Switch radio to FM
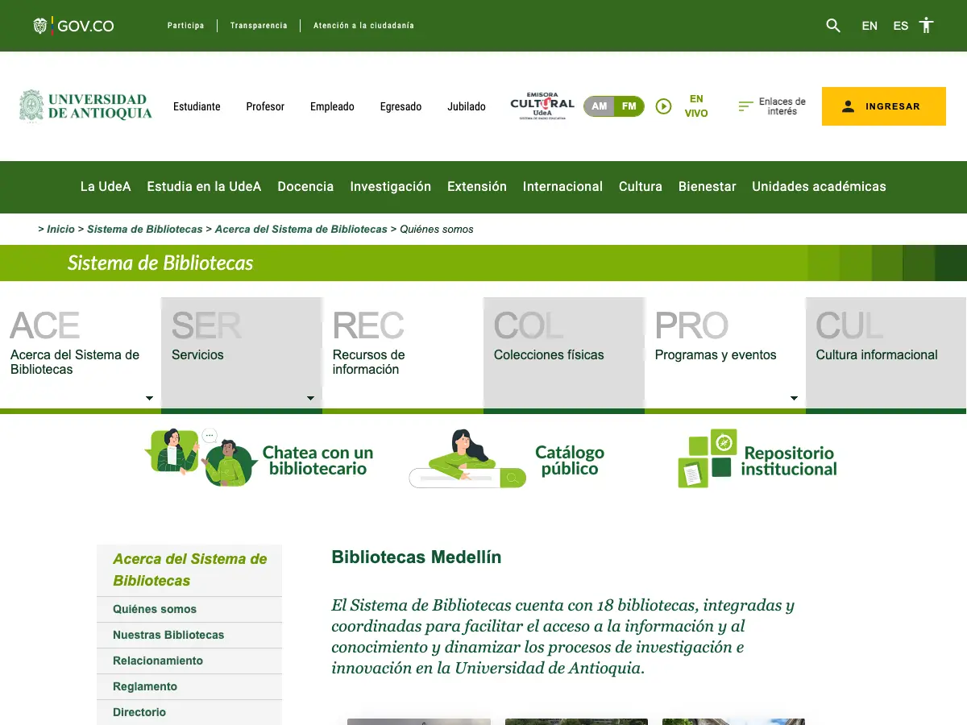This screenshot has width=967, height=725. click(629, 106)
